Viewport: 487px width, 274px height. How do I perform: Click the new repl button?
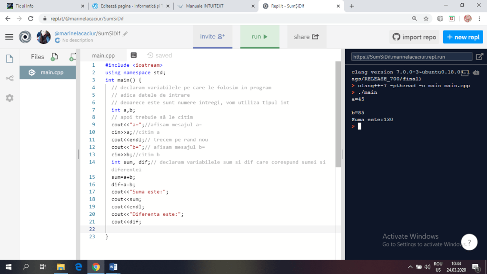point(463,37)
